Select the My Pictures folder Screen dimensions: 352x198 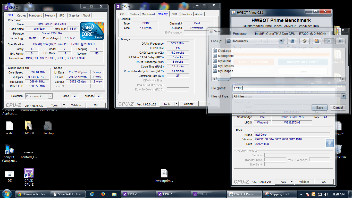223,66
